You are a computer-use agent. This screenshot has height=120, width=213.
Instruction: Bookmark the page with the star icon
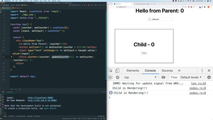point(185,7)
